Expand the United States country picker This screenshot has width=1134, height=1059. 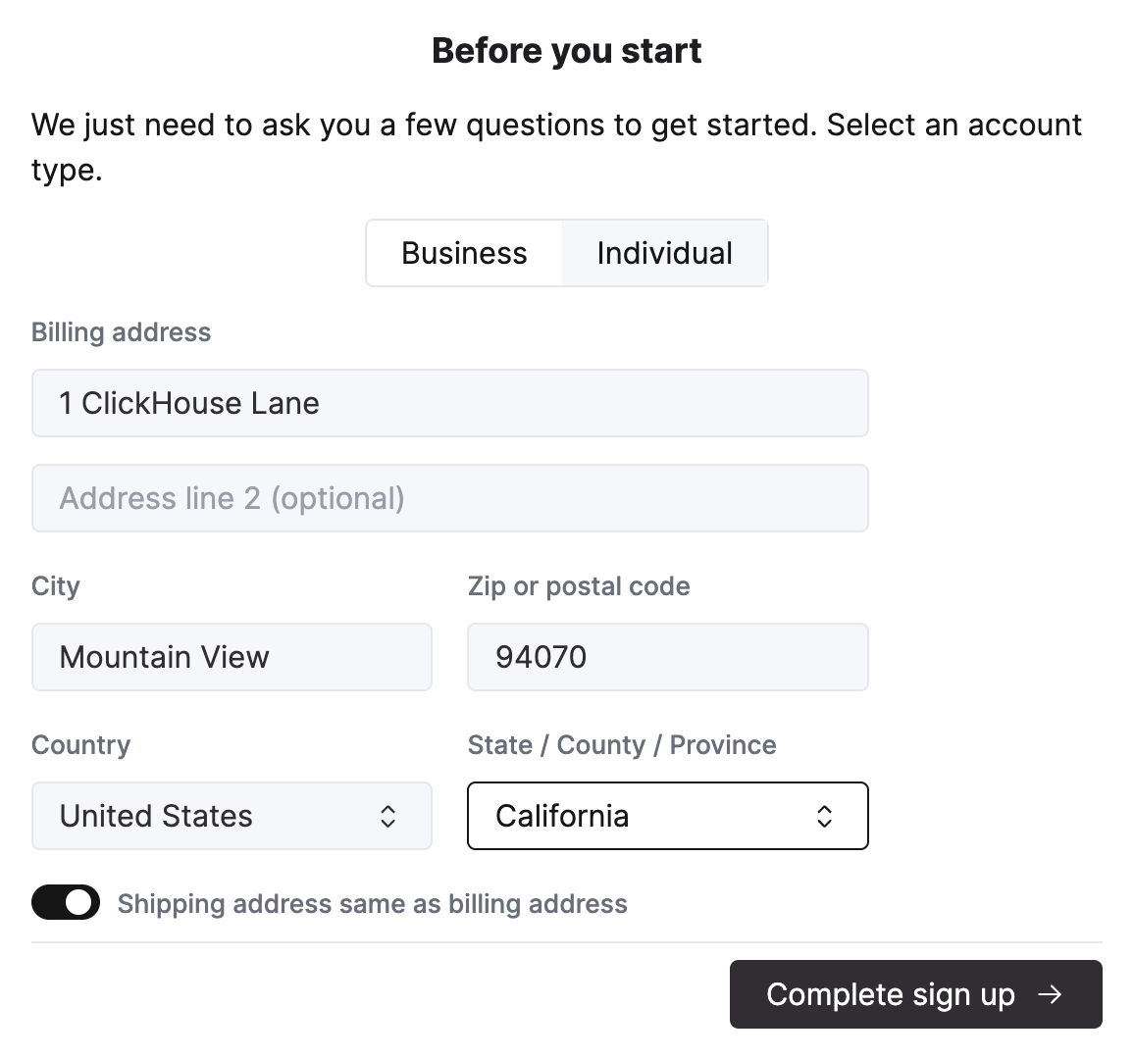tap(232, 816)
